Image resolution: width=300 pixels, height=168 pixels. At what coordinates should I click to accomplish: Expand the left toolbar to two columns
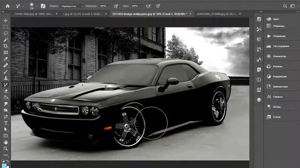3,12
